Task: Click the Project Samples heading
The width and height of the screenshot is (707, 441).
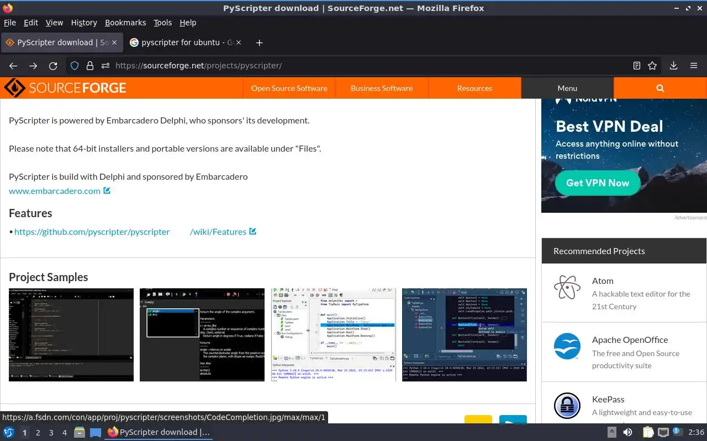Action: click(x=49, y=277)
